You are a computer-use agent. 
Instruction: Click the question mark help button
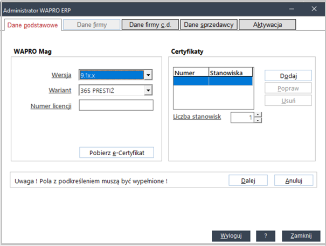266,235
